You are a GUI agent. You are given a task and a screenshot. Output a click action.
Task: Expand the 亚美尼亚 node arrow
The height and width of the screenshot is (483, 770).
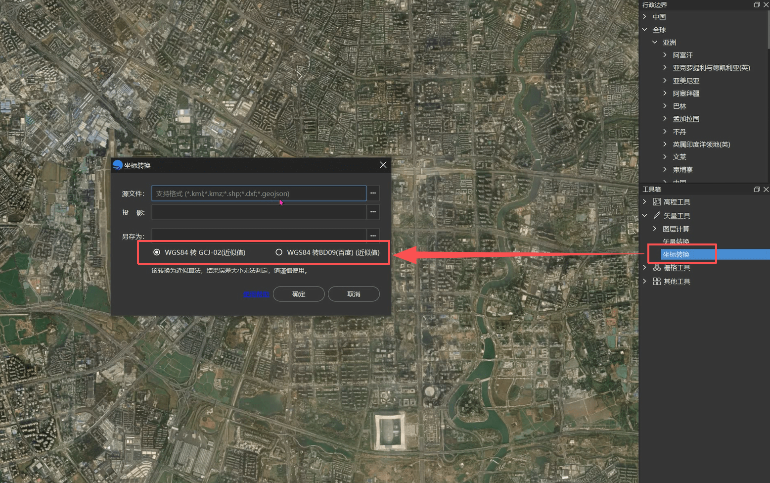click(x=665, y=81)
